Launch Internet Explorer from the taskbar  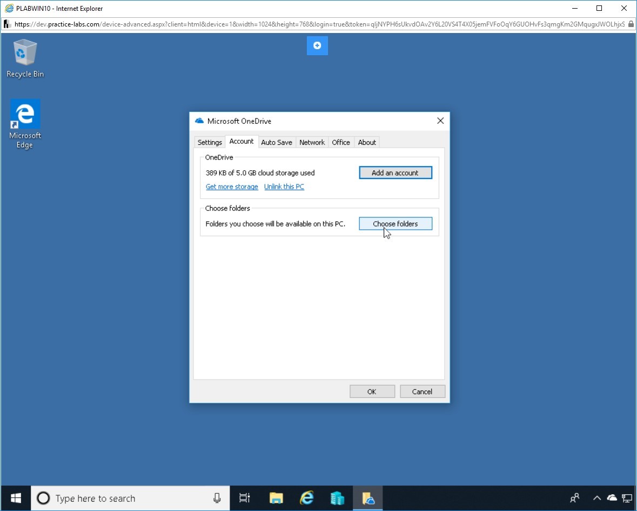click(x=307, y=498)
